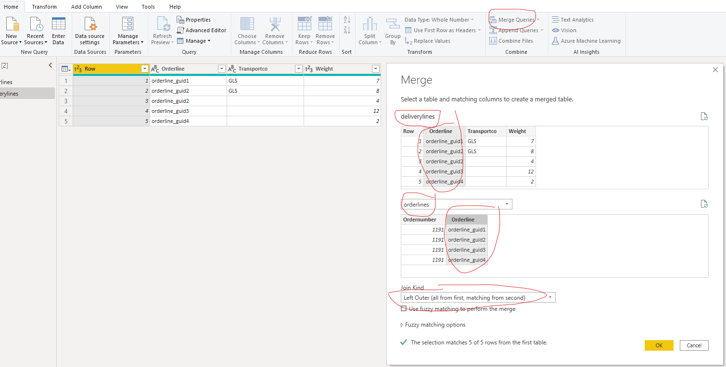This screenshot has height=367, width=726.
Task: Open the New Source menu
Action: click(x=12, y=31)
